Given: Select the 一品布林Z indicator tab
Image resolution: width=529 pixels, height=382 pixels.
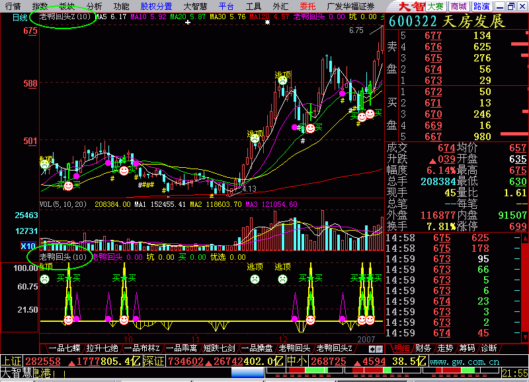Looking at the screenshot, I should coord(142,348).
